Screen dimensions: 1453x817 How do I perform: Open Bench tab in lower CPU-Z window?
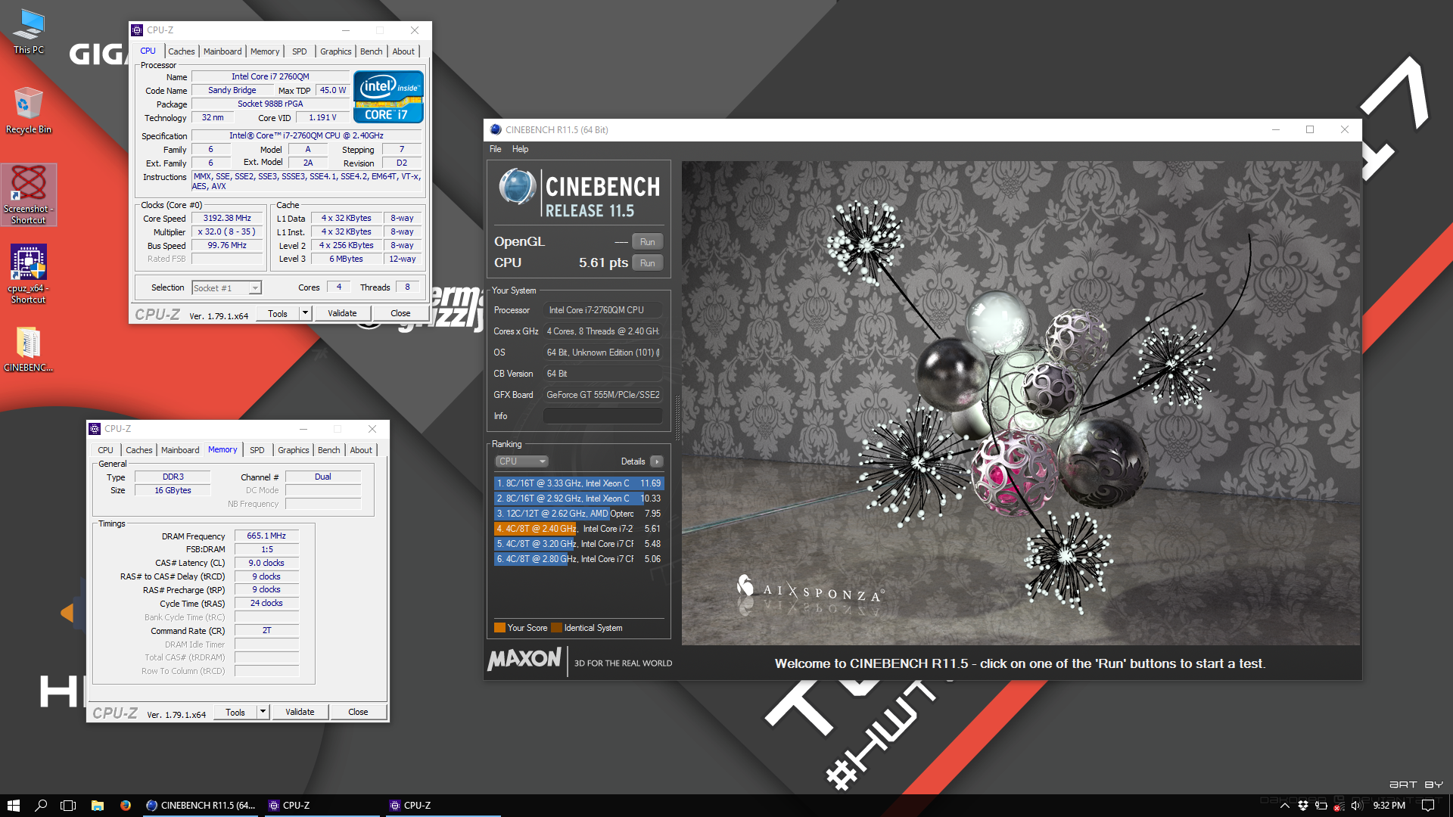[x=328, y=450]
